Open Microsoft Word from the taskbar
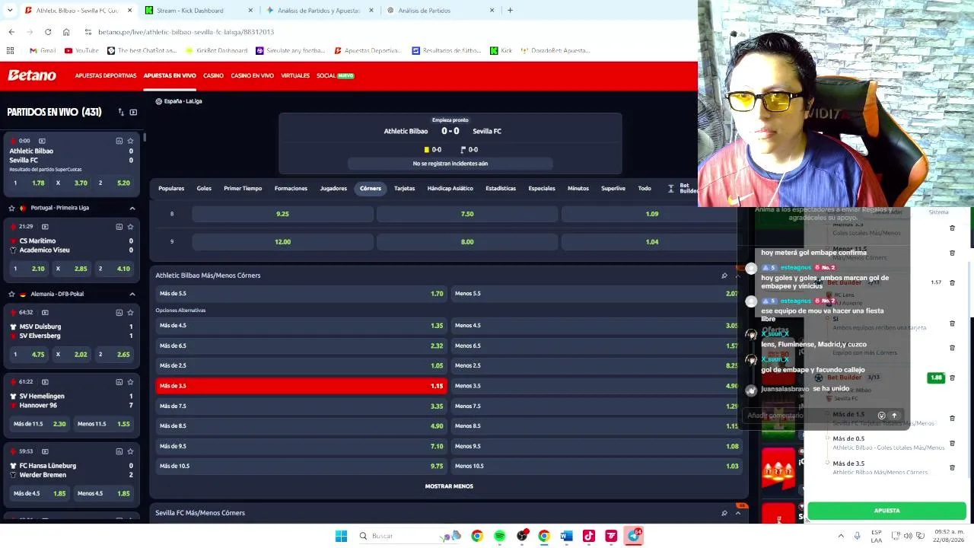Screen dimensions: 974x548 566,536
